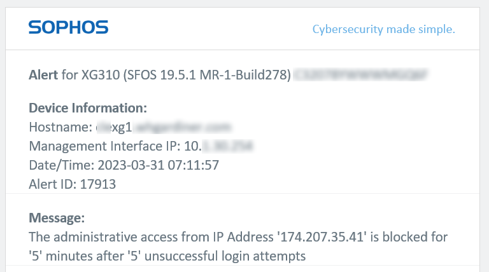Image resolution: width=489 pixels, height=272 pixels.
Task: Click the blurred hostname domain
Action: tap(182, 127)
